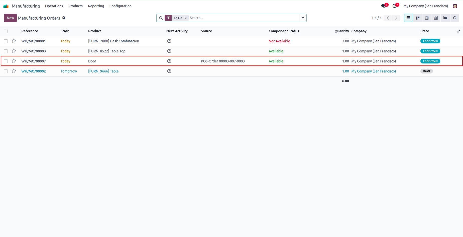Image resolution: width=463 pixels, height=237 pixels.
Task: Star the WH/MO/00007 order as favorite
Action: pos(14,61)
